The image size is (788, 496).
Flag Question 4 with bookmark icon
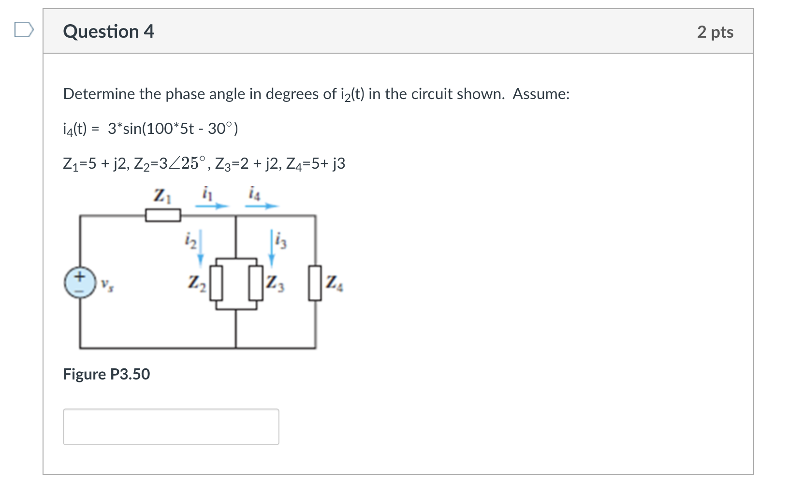tap(24, 30)
